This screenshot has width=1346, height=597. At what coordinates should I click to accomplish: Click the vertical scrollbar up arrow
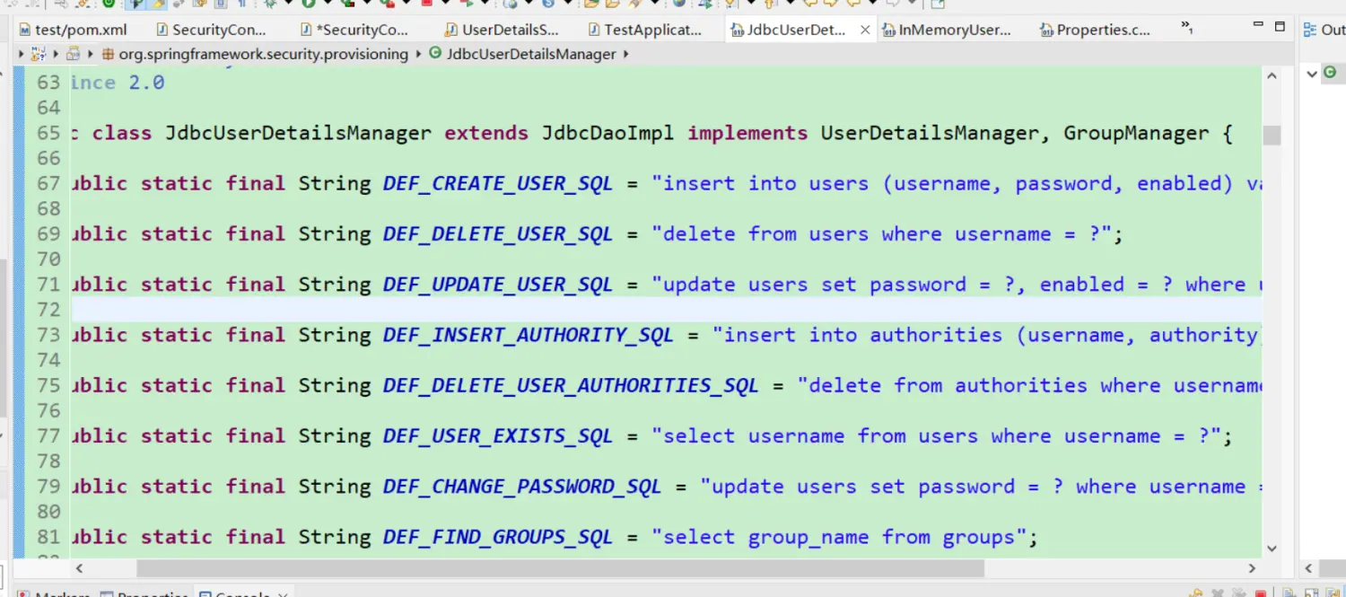pyautogui.click(x=1272, y=78)
